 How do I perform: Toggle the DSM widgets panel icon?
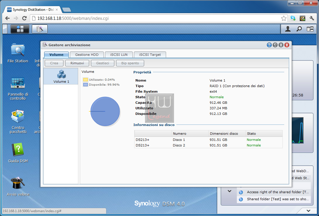pos(310,29)
